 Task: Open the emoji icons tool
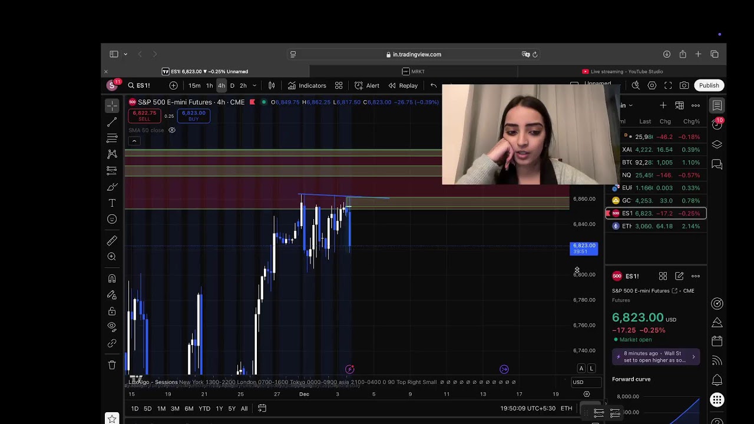pyautogui.click(x=112, y=219)
